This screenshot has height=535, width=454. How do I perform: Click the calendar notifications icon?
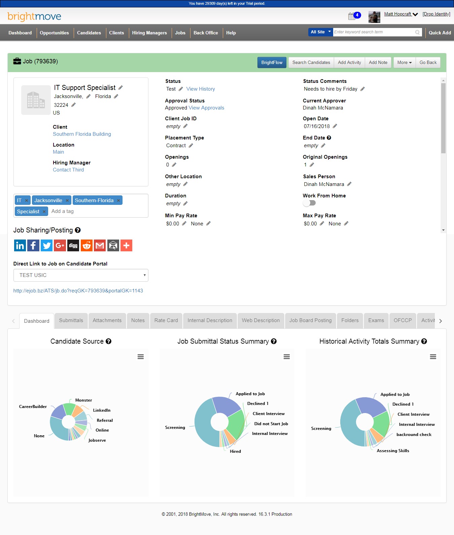[352, 16]
